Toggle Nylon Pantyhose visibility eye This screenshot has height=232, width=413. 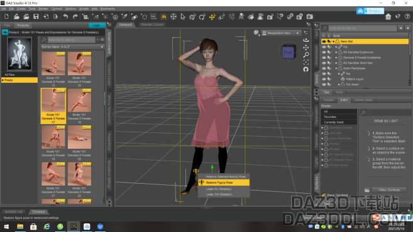(324, 68)
